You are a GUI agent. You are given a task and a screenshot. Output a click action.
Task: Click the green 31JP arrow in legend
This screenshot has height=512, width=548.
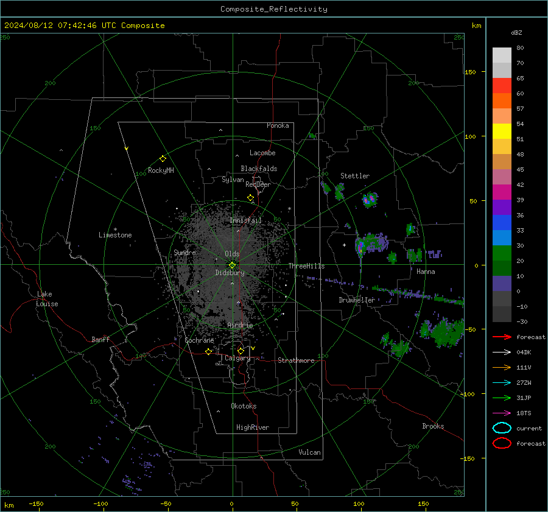coord(502,398)
